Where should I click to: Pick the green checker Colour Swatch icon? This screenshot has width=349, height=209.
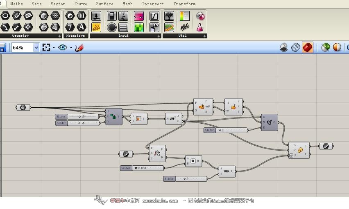pos(139,27)
